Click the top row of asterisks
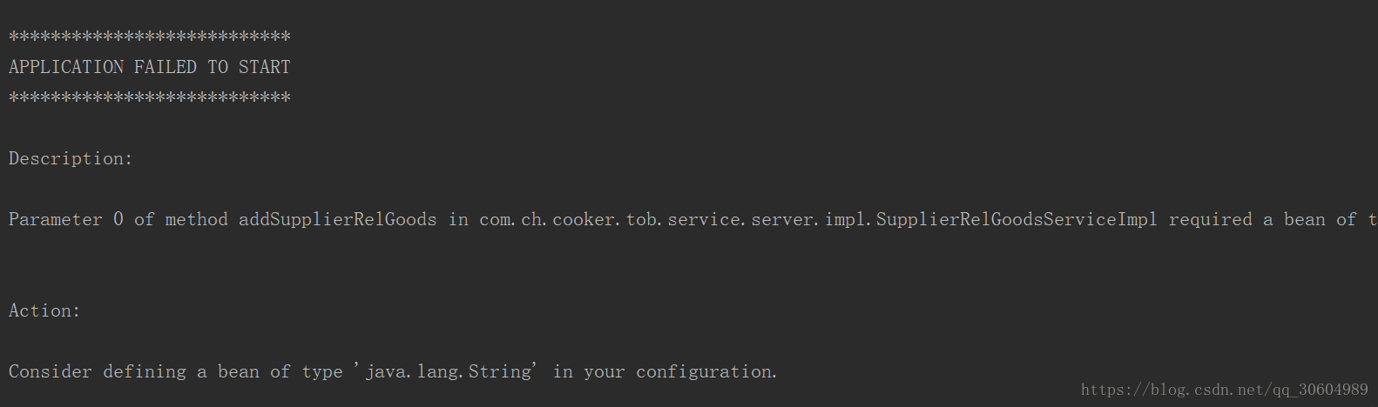 (149, 37)
